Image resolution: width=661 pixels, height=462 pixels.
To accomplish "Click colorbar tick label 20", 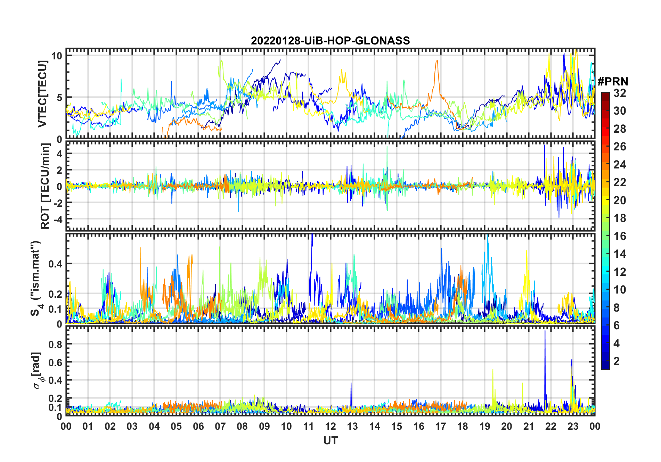I will [x=620, y=200].
